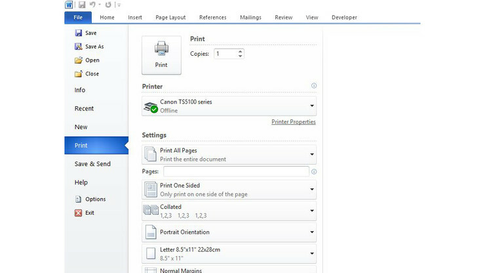This screenshot has height=273, width=485.
Task: Open the Canon TS5100 series printer dropdown
Action: click(x=229, y=106)
